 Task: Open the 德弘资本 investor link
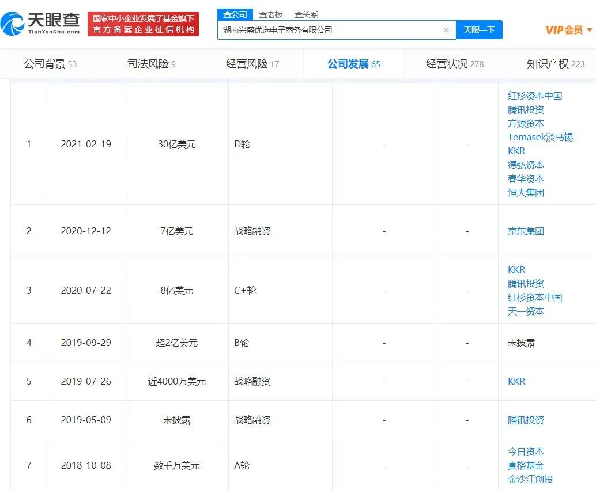click(526, 165)
